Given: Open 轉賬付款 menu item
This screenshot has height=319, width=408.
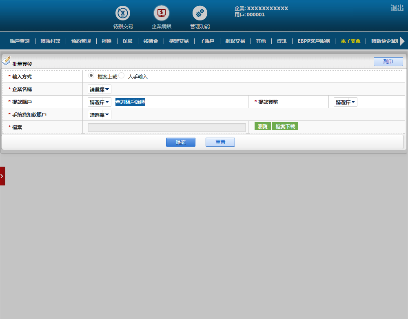Looking at the screenshot, I should coord(50,41).
